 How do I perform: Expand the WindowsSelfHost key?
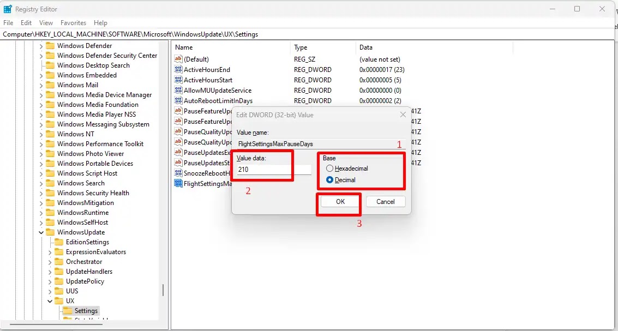click(41, 222)
